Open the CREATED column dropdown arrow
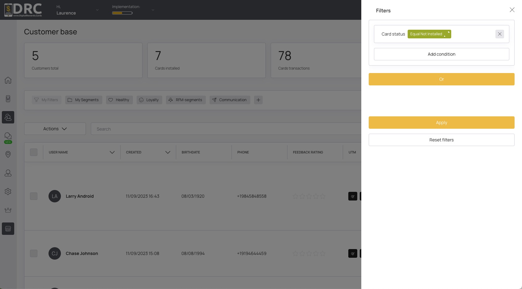This screenshot has width=522, height=289. click(x=168, y=152)
